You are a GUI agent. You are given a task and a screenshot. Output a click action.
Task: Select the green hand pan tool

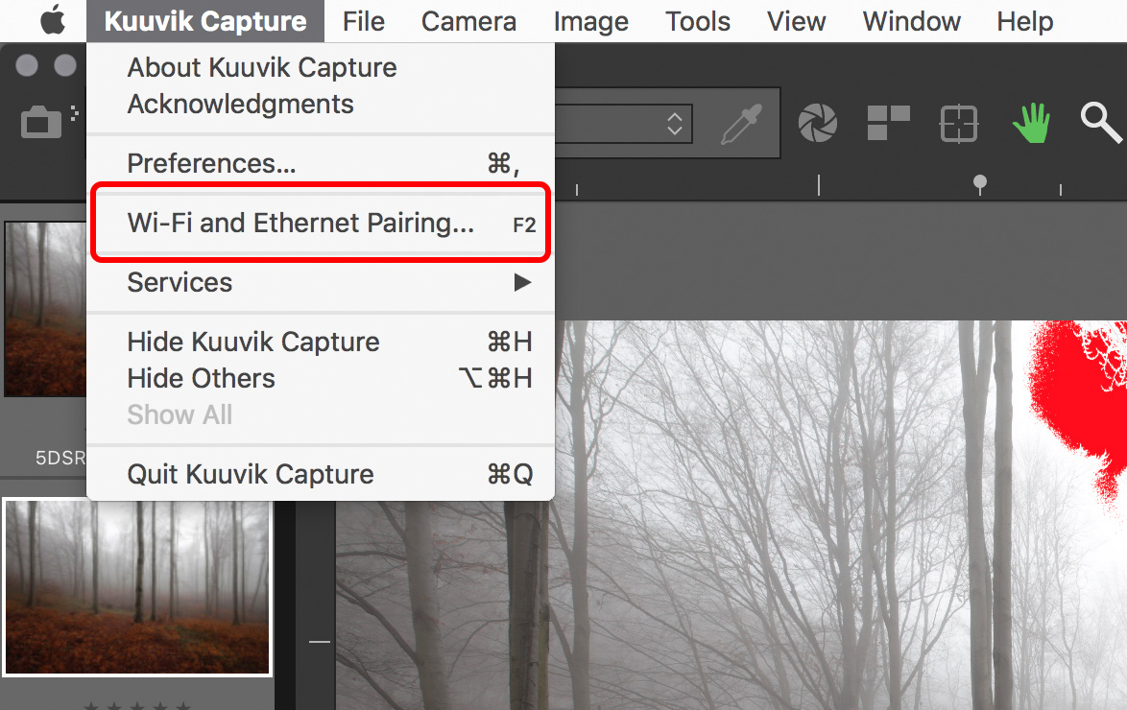pos(1031,123)
